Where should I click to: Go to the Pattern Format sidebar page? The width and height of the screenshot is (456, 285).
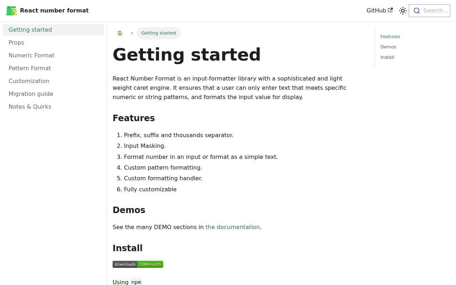point(53,68)
